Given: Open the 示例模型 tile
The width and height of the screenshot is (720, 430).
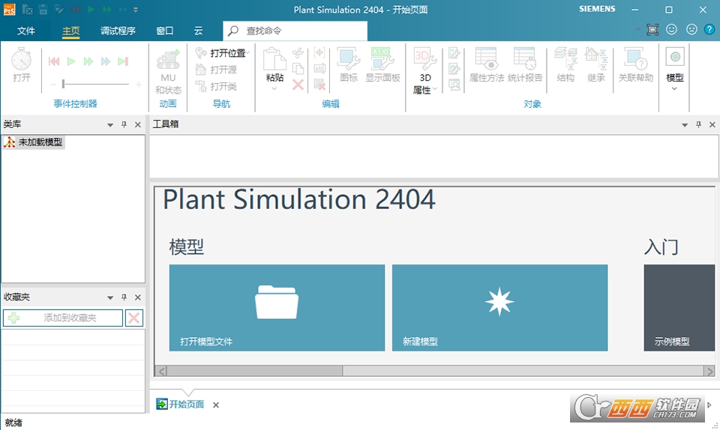Looking at the screenshot, I should tap(679, 308).
